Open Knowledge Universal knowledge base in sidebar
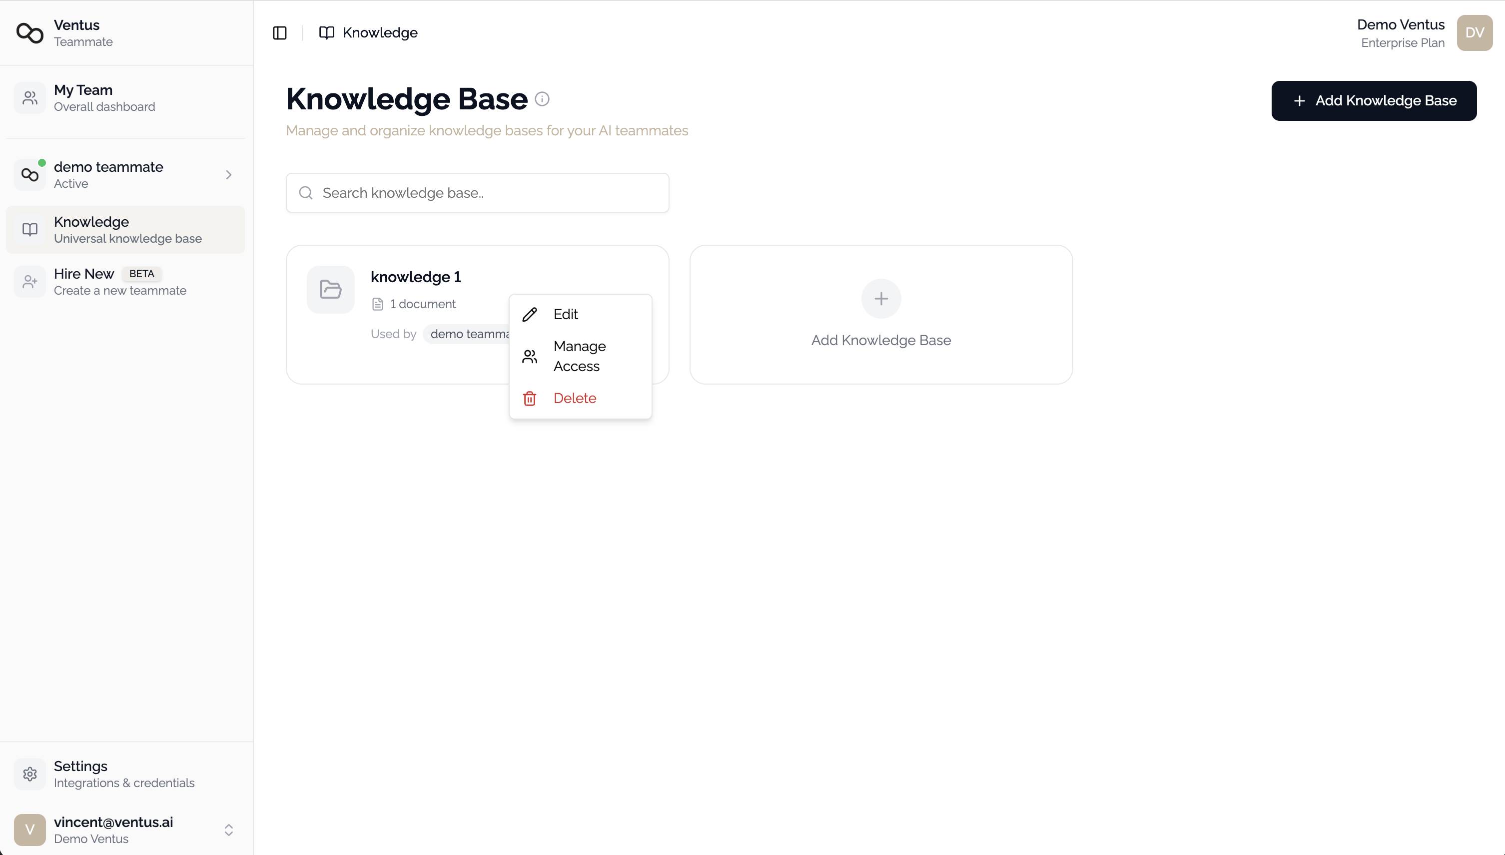1505x855 pixels. [x=125, y=229]
